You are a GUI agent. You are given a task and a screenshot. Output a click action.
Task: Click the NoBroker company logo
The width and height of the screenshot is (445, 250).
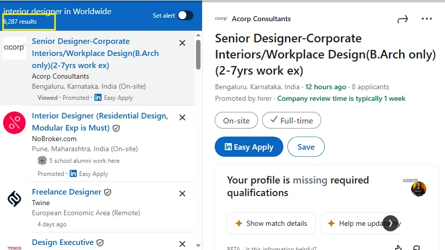14,122
